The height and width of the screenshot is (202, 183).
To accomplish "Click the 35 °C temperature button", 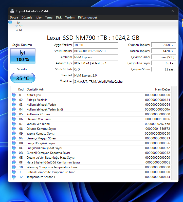I will (23, 78).
